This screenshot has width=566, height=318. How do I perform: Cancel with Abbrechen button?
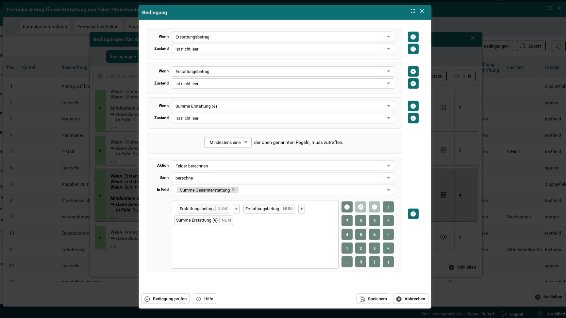411,299
